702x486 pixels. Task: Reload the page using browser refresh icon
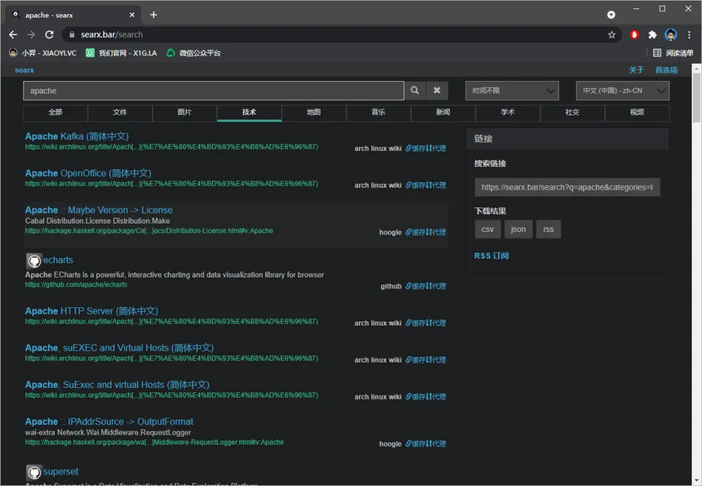click(49, 34)
